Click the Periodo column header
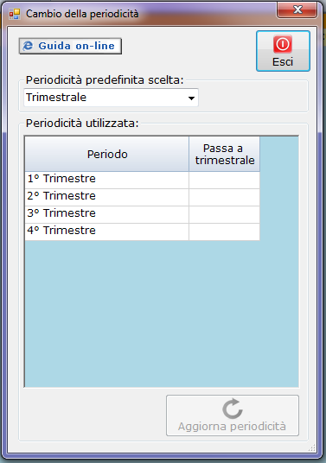326x463 pixels. (107, 154)
